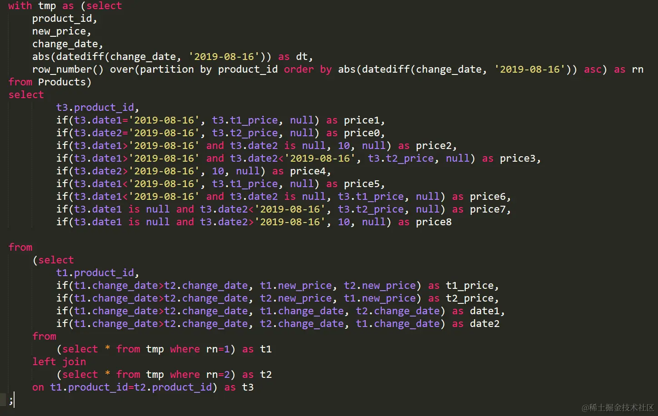This screenshot has height=416, width=658.
Task: Click the 'price3,' alias
Action: pos(520,158)
